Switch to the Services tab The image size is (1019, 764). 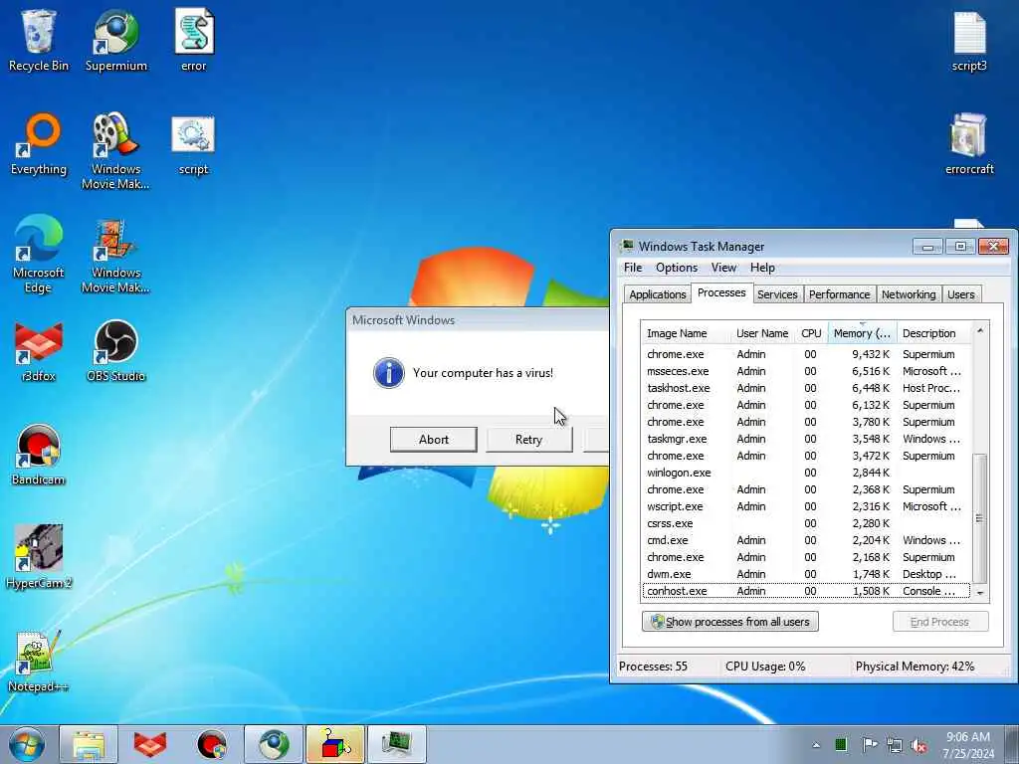pos(777,294)
